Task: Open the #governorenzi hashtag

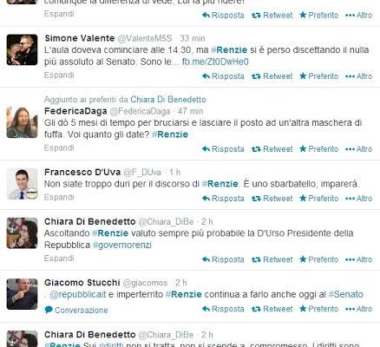Action: click(x=122, y=246)
